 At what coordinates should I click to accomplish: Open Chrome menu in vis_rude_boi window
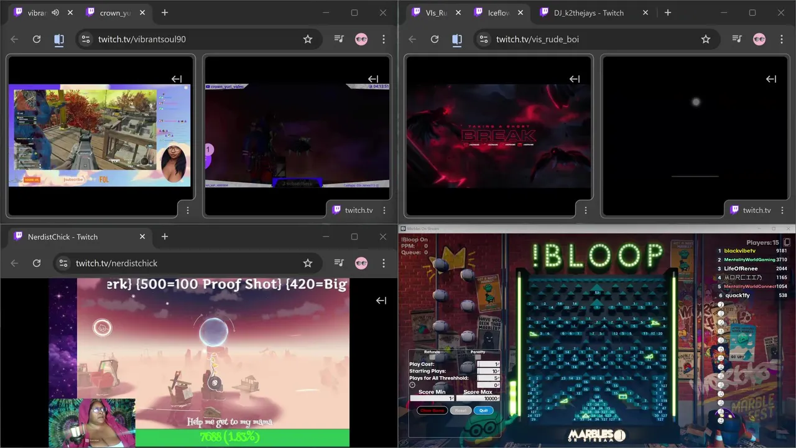(x=782, y=39)
